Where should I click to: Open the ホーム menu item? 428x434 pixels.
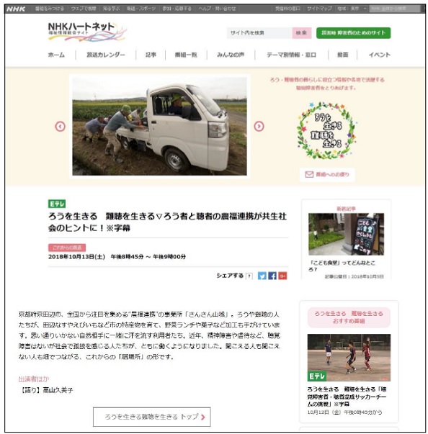click(x=56, y=55)
